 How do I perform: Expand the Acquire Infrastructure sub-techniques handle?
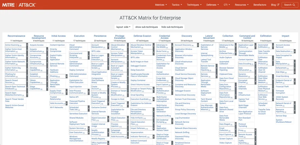(x=47, y=50)
